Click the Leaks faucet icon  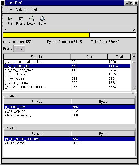[32, 18]
